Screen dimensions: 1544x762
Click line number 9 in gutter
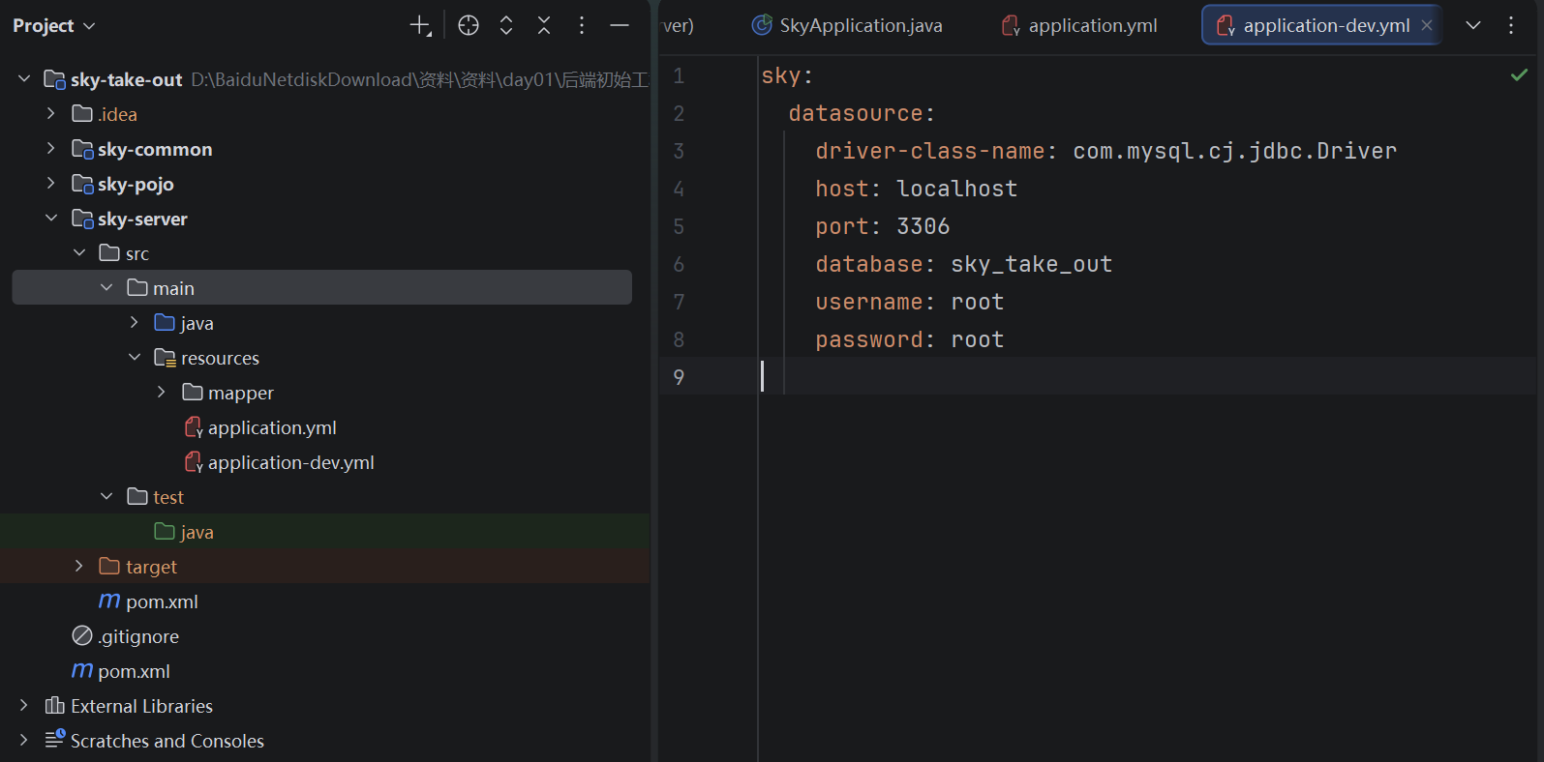click(x=679, y=377)
